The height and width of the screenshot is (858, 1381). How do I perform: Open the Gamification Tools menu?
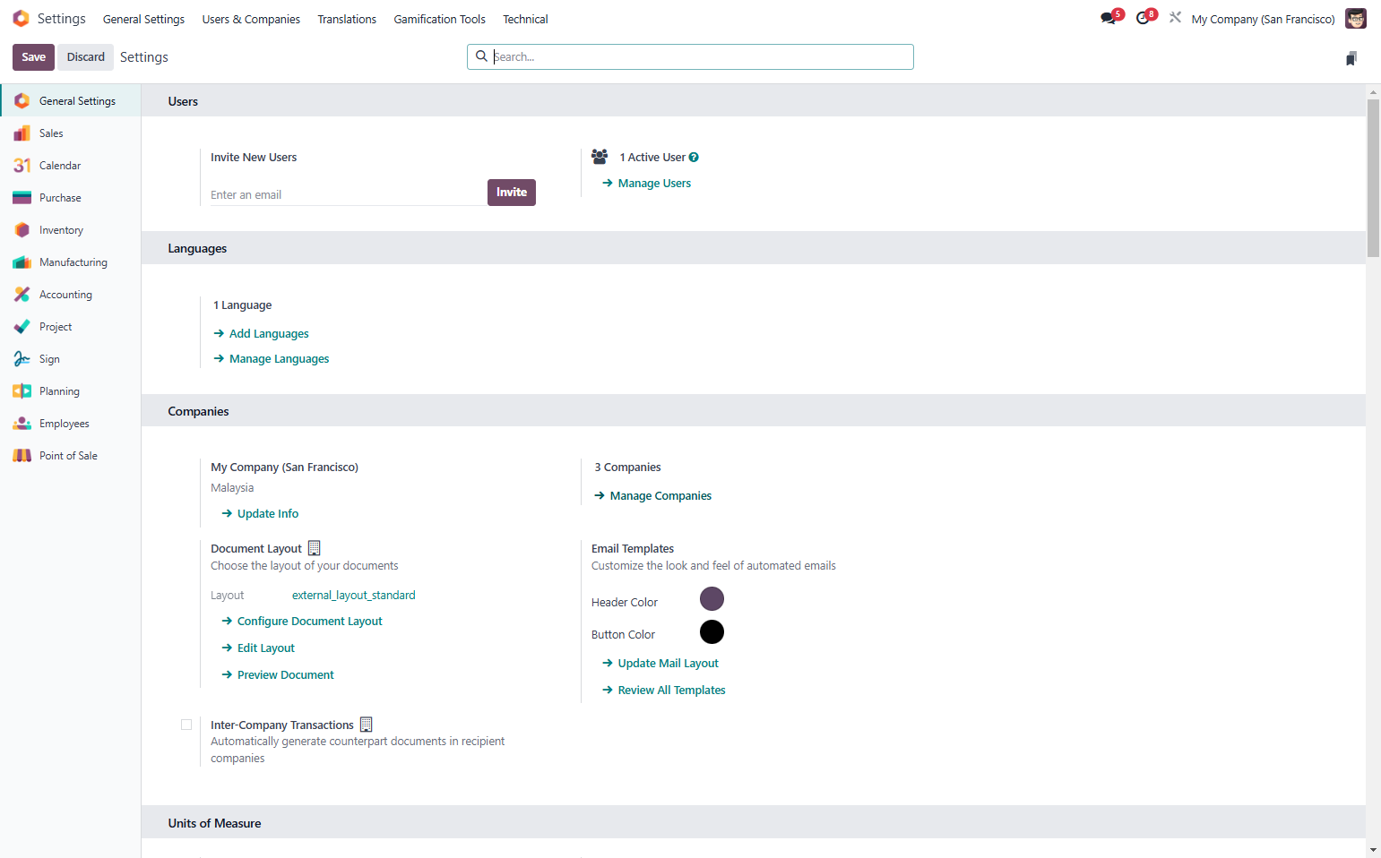coord(439,19)
